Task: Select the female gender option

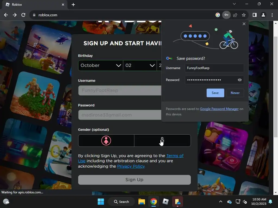Action: (106, 141)
